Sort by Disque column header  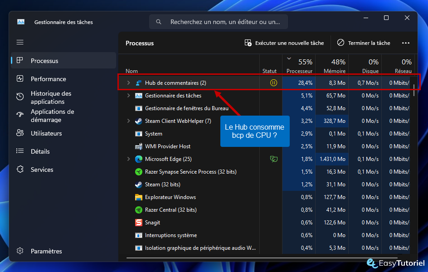(365, 65)
